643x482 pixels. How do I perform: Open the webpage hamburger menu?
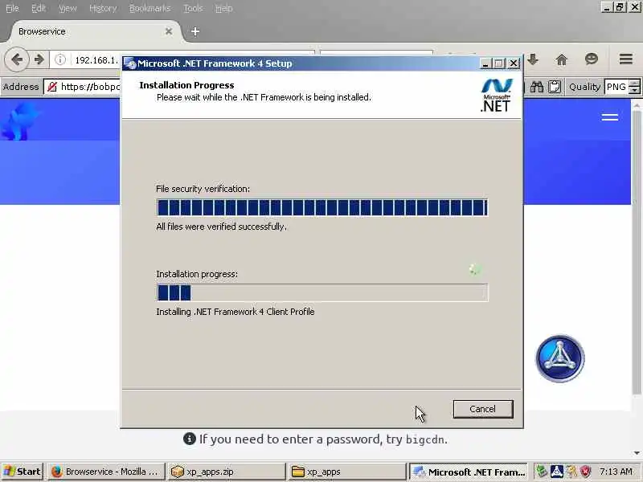[x=610, y=117]
